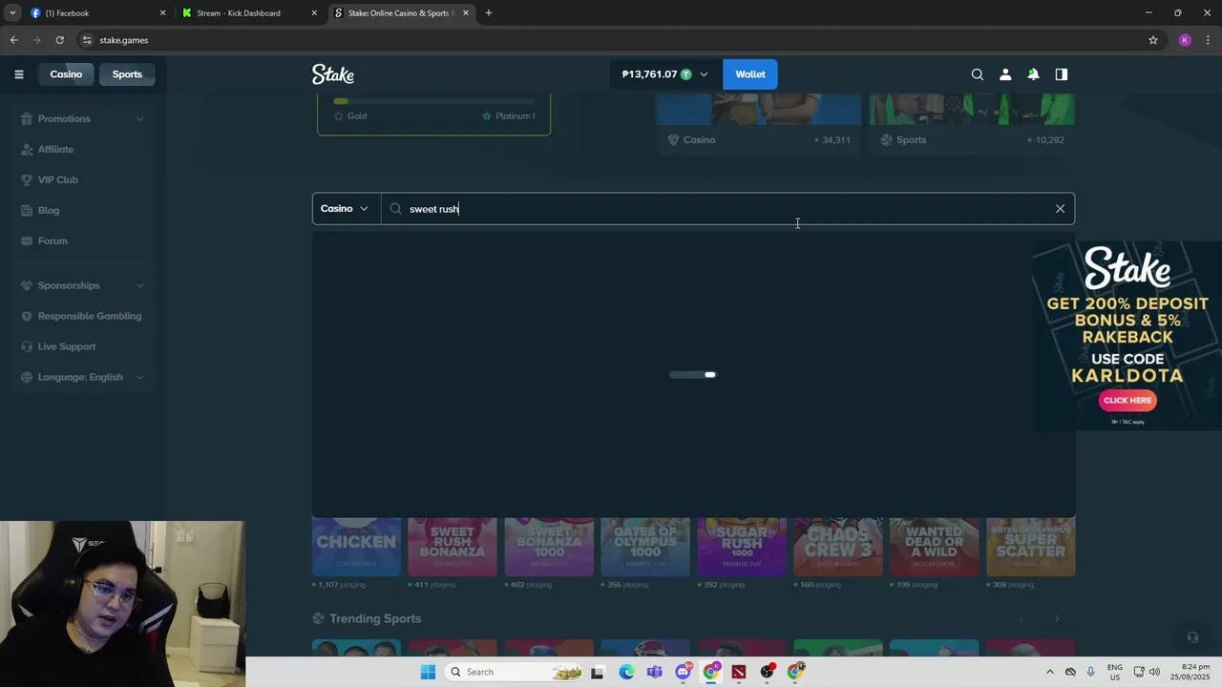Go back in browser
The width and height of the screenshot is (1222, 687).
click(13, 40)
